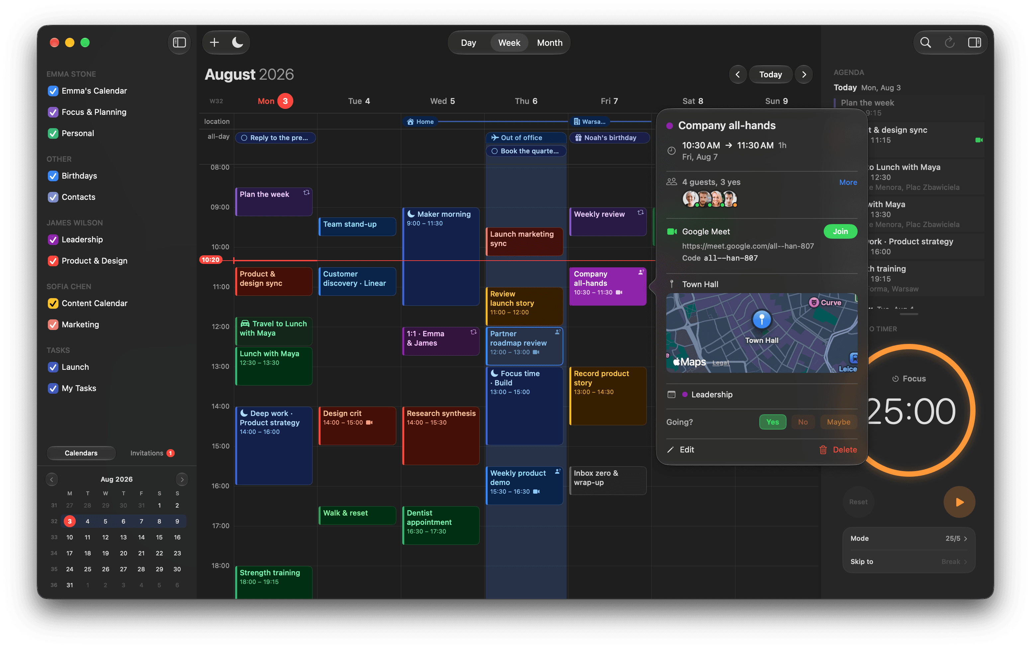Toggle Product & Design calendar checkbox
Screen dimensions: 1031x648
click(53, 261)
